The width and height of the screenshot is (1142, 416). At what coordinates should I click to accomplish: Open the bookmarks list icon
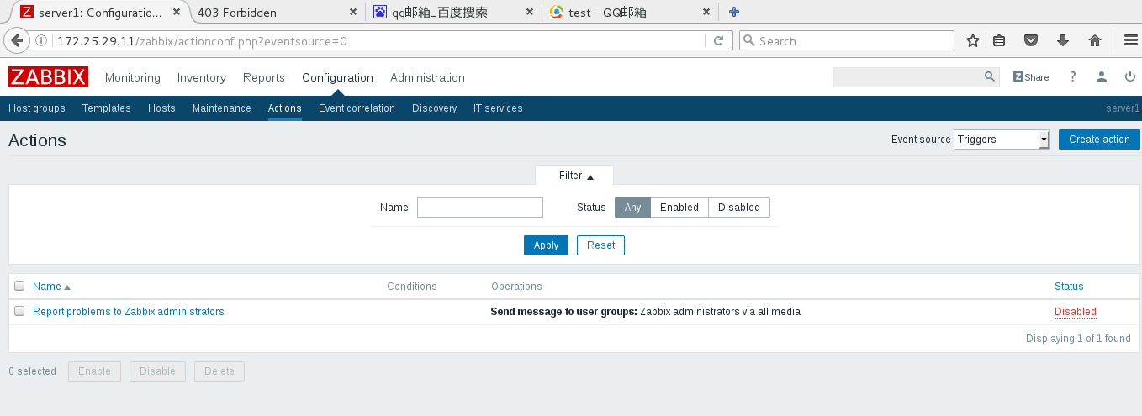tap(999, 40)
